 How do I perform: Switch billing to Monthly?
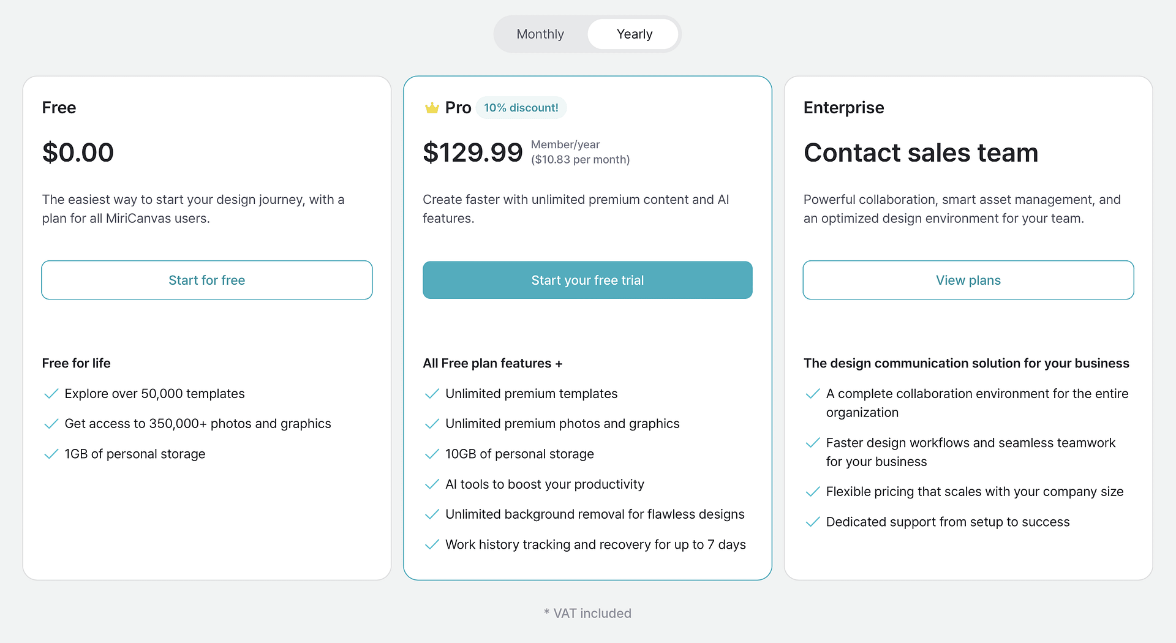click(x=540, y=34)
